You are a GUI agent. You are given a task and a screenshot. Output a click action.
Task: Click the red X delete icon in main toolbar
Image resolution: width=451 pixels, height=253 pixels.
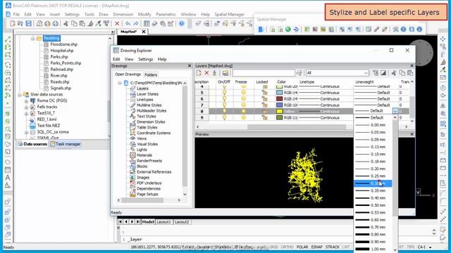(117, 23)
